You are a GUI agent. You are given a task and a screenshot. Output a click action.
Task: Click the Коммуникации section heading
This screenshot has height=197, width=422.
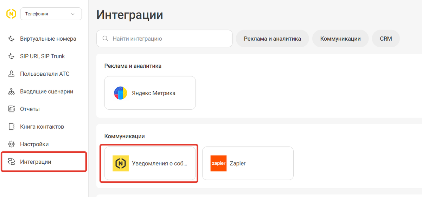124,136
